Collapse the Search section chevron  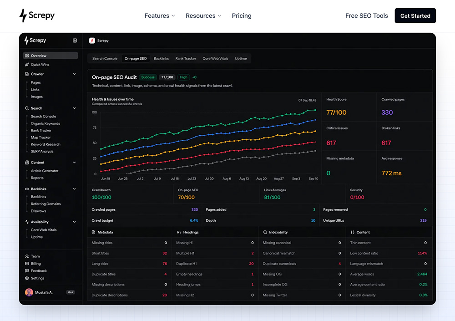74,108
